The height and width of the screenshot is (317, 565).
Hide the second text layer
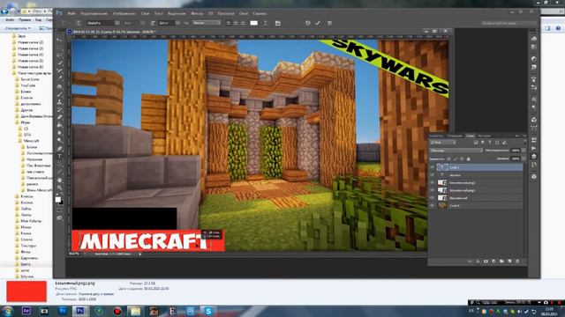pos(432,175)
